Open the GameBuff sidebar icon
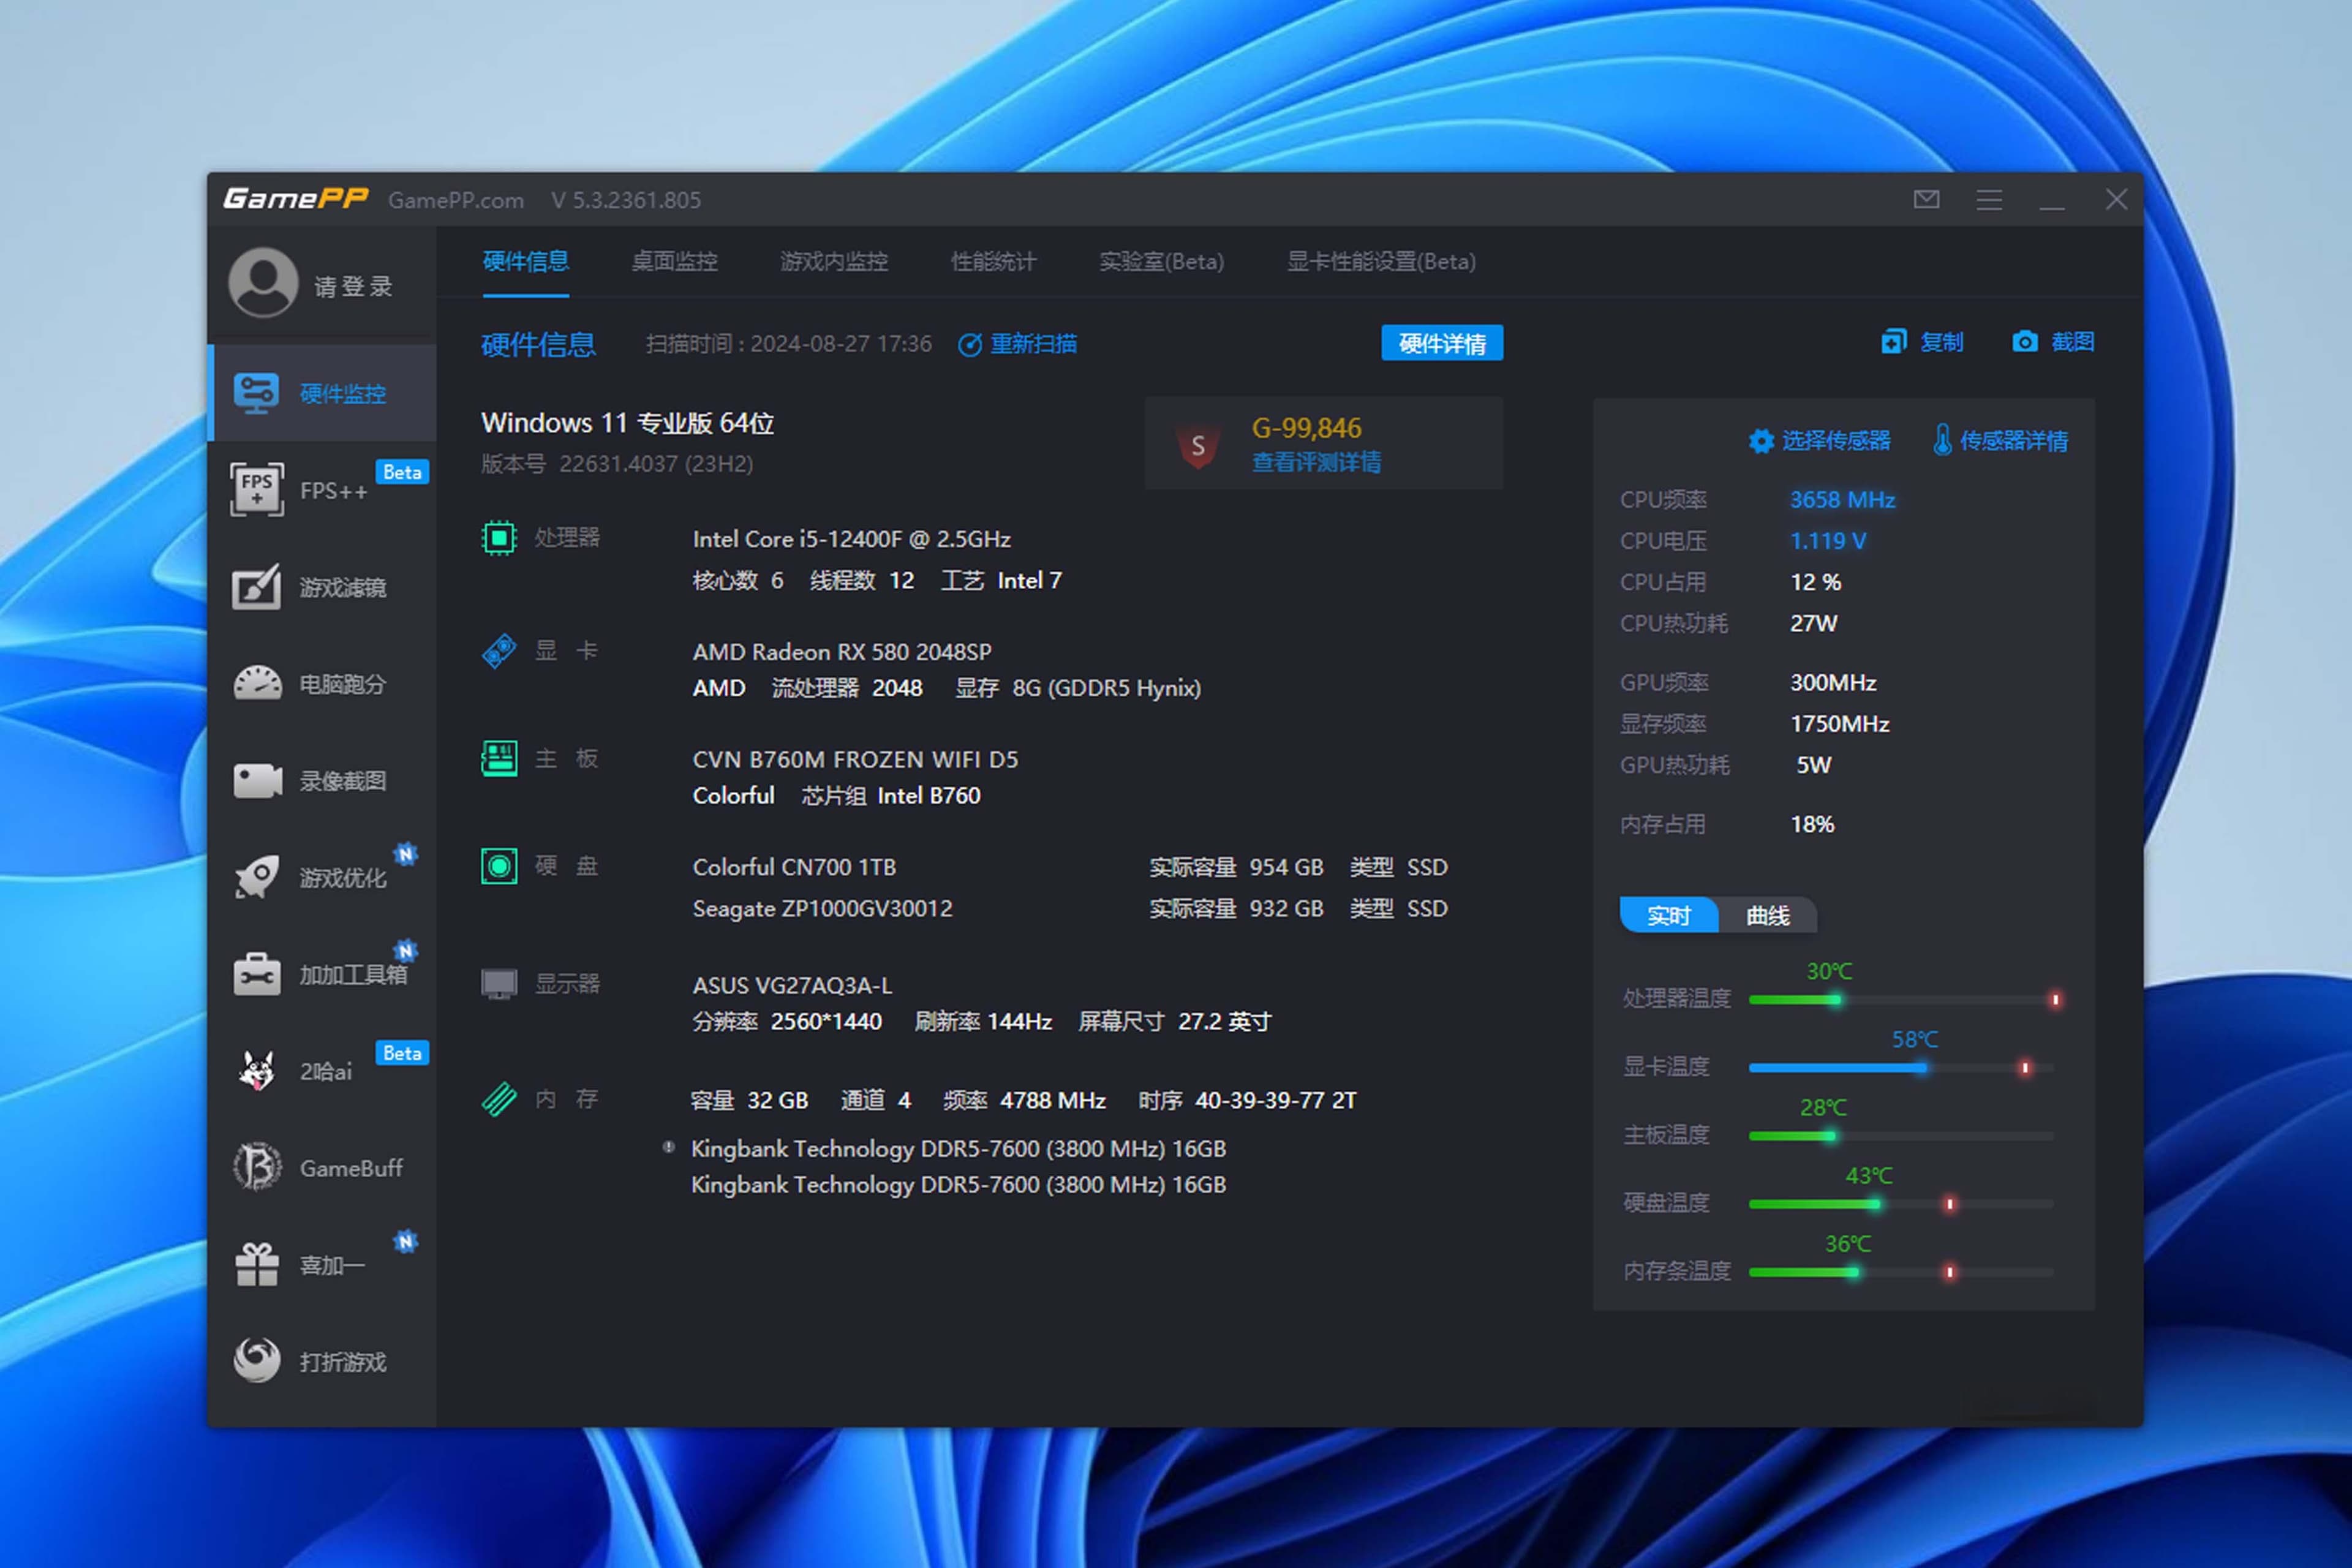Screen dimensions: 2352x1568 pos(257,1167)
